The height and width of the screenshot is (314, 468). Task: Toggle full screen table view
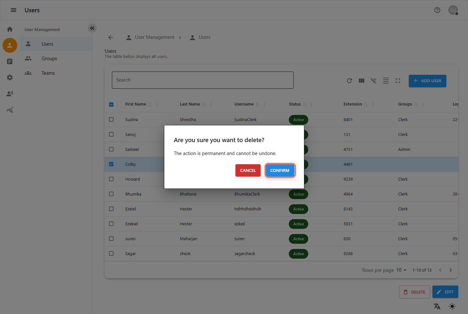pos(398,81)
